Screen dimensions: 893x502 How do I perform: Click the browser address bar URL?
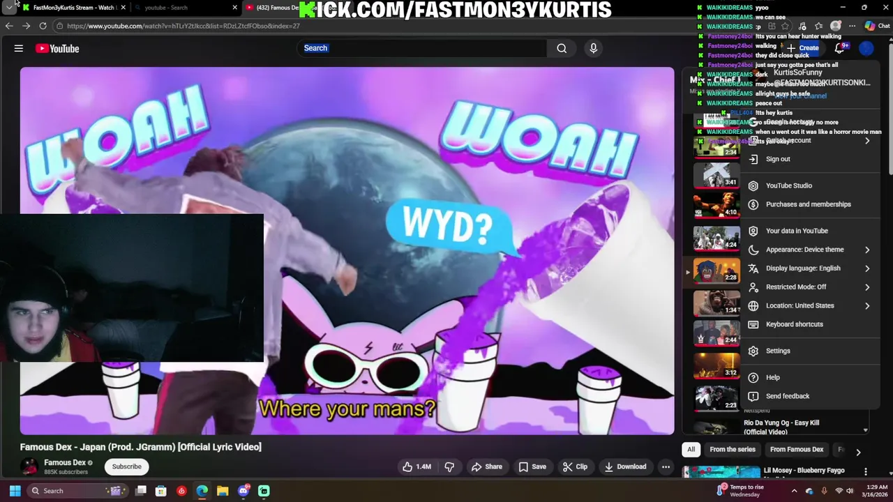(x=183, y=26)
